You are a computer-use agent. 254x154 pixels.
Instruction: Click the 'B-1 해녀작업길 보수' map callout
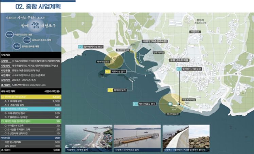pos(145,104)
